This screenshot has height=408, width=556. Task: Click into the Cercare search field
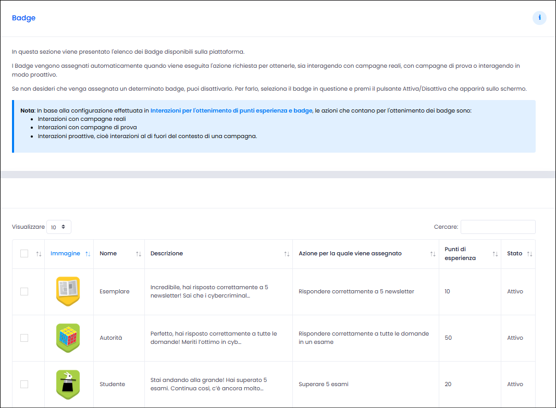click(x=498, y=227)
